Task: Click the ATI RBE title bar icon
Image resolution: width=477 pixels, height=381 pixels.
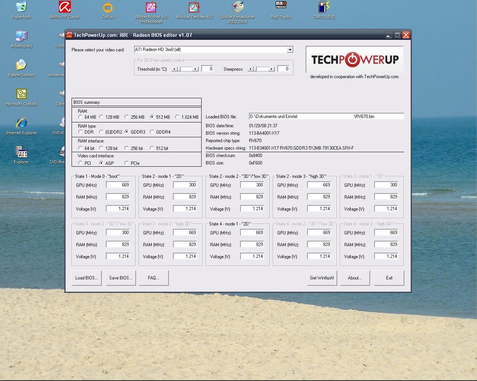Action: pos(69,35)
